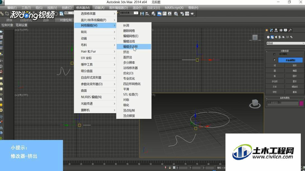Viewport: 305px width, 171px height.
Task: Choose 编辑多边形 from the submenu
Action: click(x=134, y=47)
